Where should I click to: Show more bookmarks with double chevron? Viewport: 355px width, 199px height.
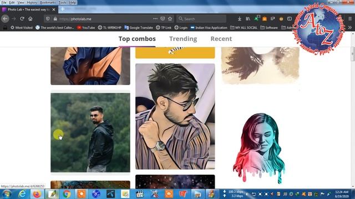coord(350,28)
